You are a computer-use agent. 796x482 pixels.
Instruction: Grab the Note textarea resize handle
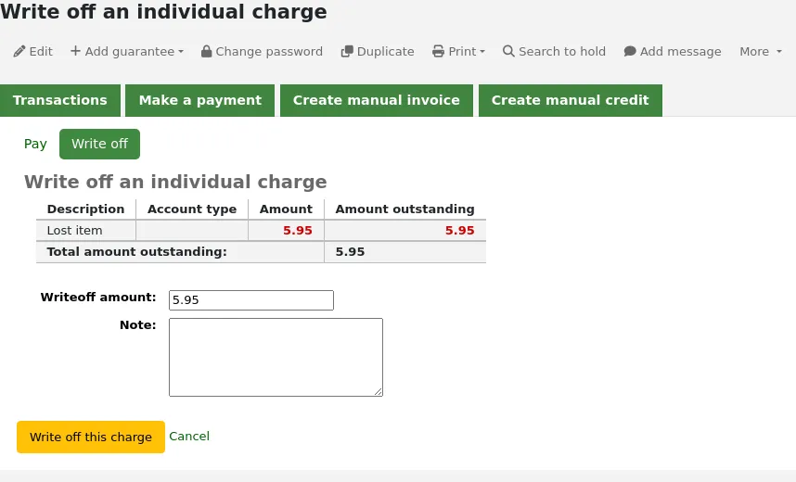point(379,392)
